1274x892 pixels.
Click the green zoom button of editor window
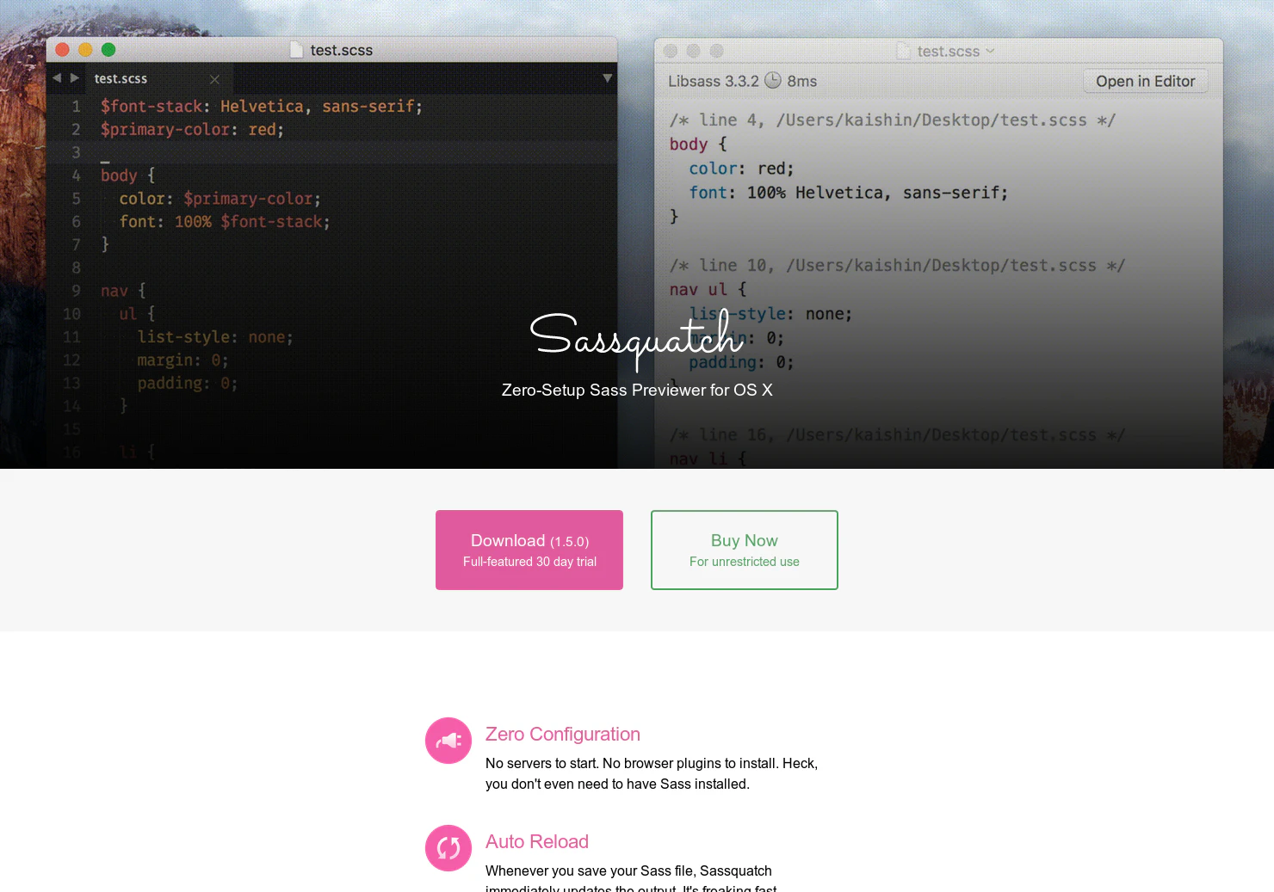click(x=108, y=49)
